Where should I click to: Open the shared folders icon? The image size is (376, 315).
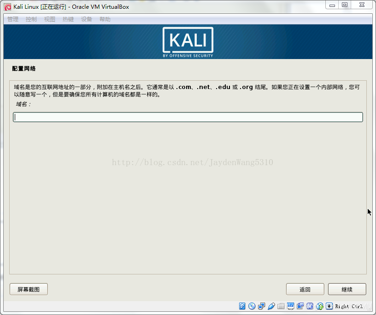point(281,306)
